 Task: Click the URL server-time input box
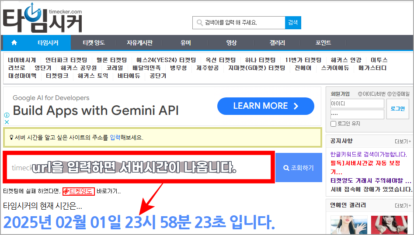click(x=139, y=167)
